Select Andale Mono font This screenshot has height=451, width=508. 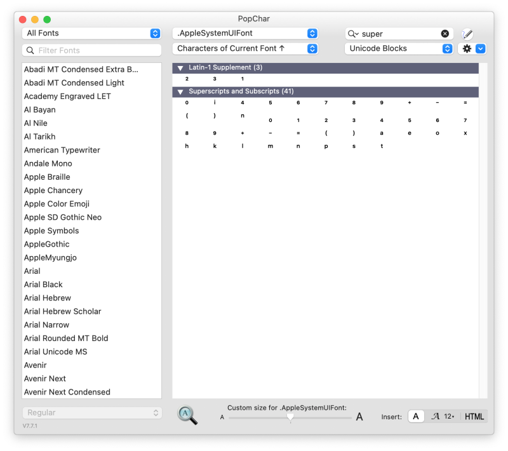coord(92,164)
